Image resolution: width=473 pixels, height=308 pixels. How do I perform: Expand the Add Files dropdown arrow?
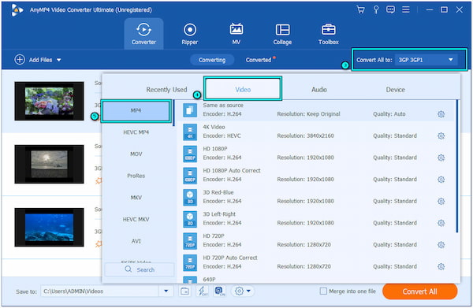(59, 60)
